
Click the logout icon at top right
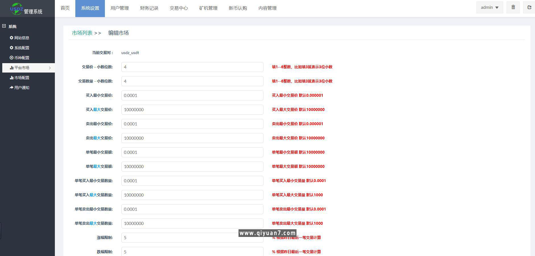529,7
